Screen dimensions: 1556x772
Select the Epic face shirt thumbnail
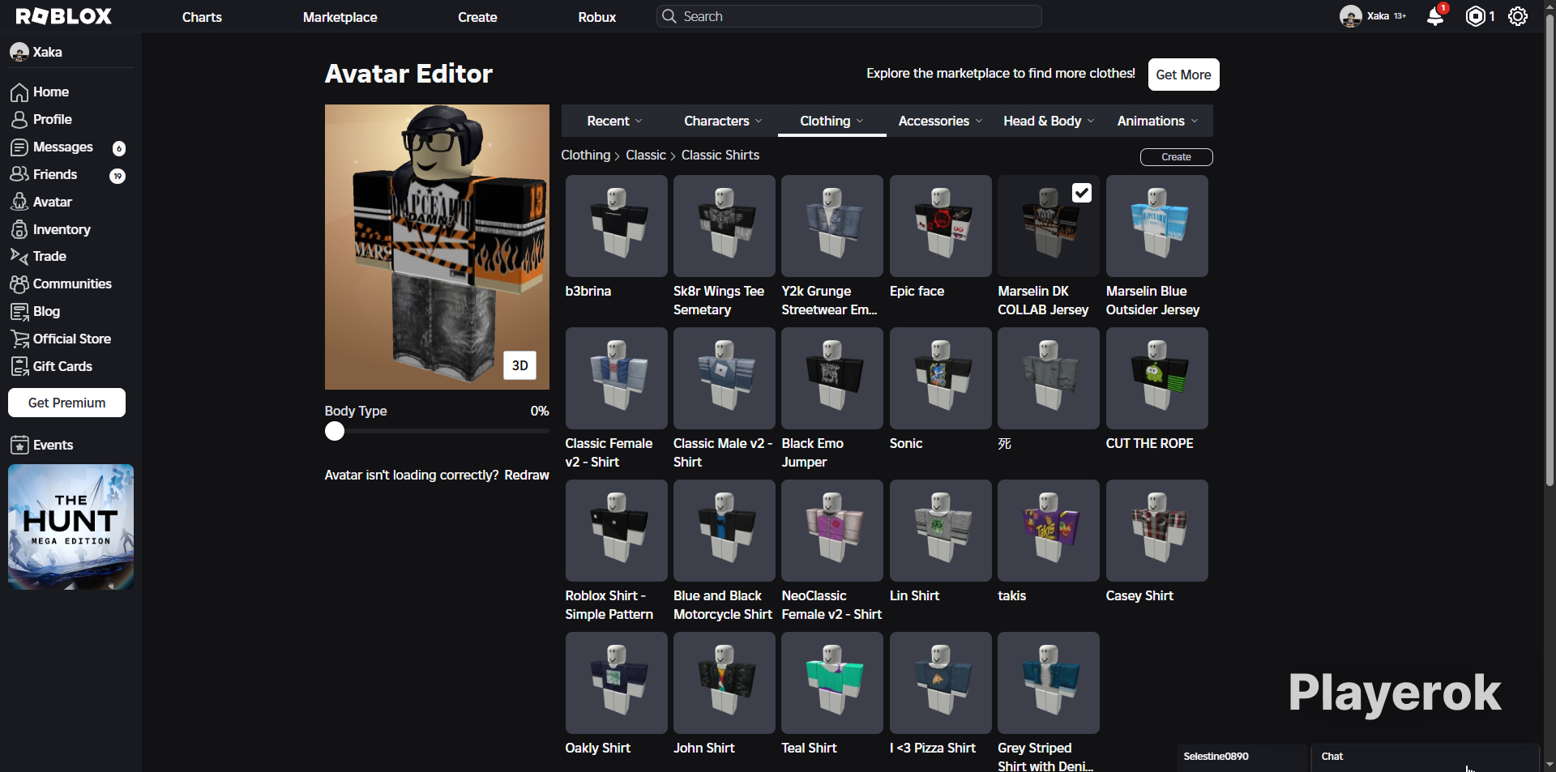(941, 226)
